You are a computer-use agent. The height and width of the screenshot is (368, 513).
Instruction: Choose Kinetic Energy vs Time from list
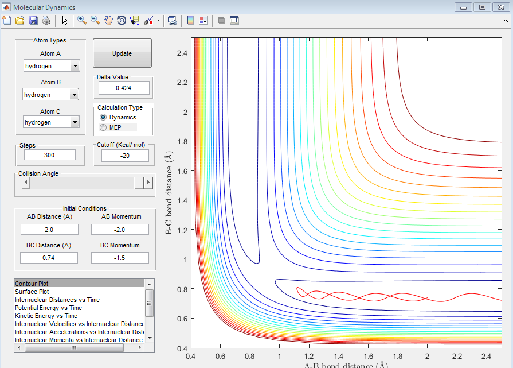(46, 316)
